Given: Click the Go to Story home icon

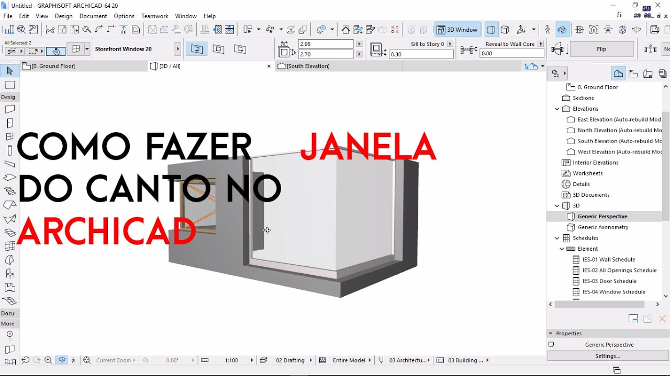Looking at the screenshot, I should [x=345, y=30].
